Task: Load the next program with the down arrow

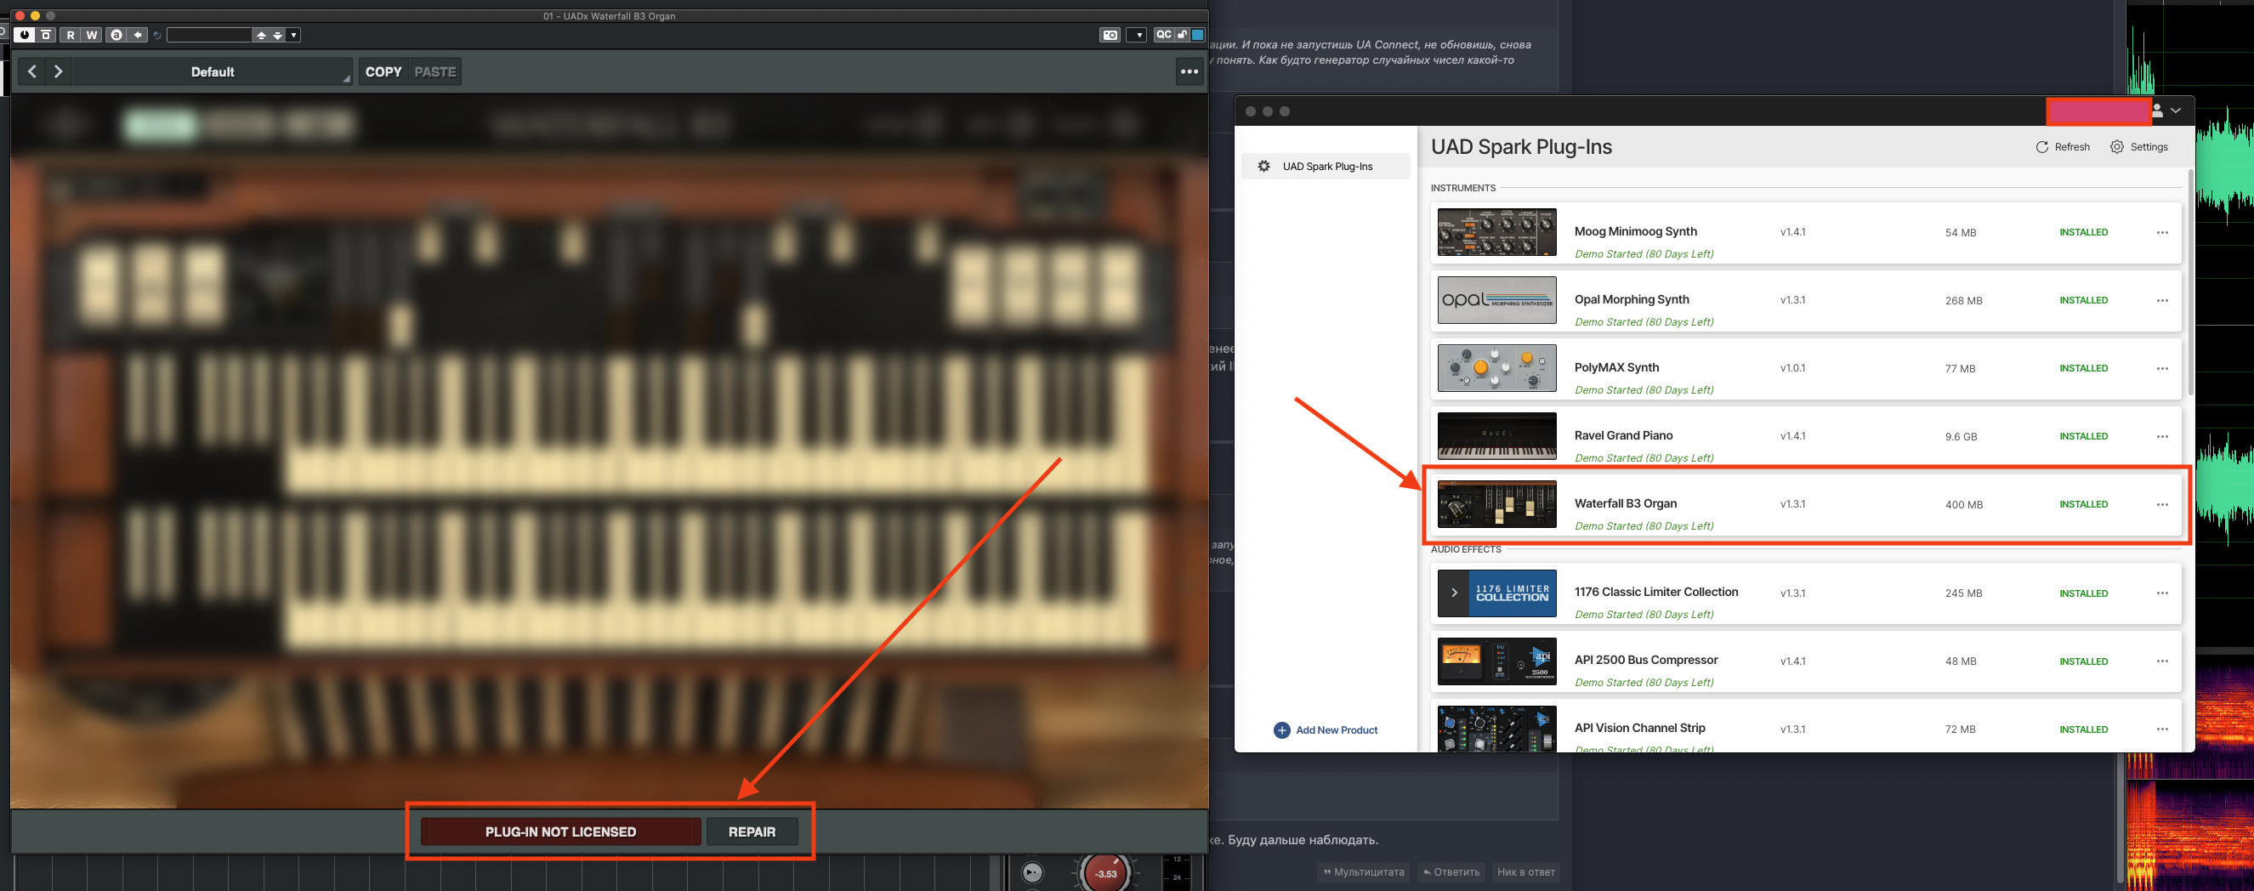Action: coord(277,35)
